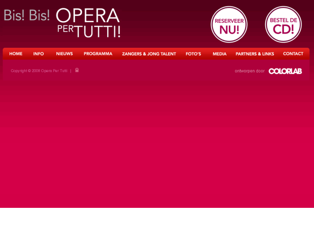314x236 pixels.
Task: Click the 'ontworpen door' text
Action: coord(250,71)
